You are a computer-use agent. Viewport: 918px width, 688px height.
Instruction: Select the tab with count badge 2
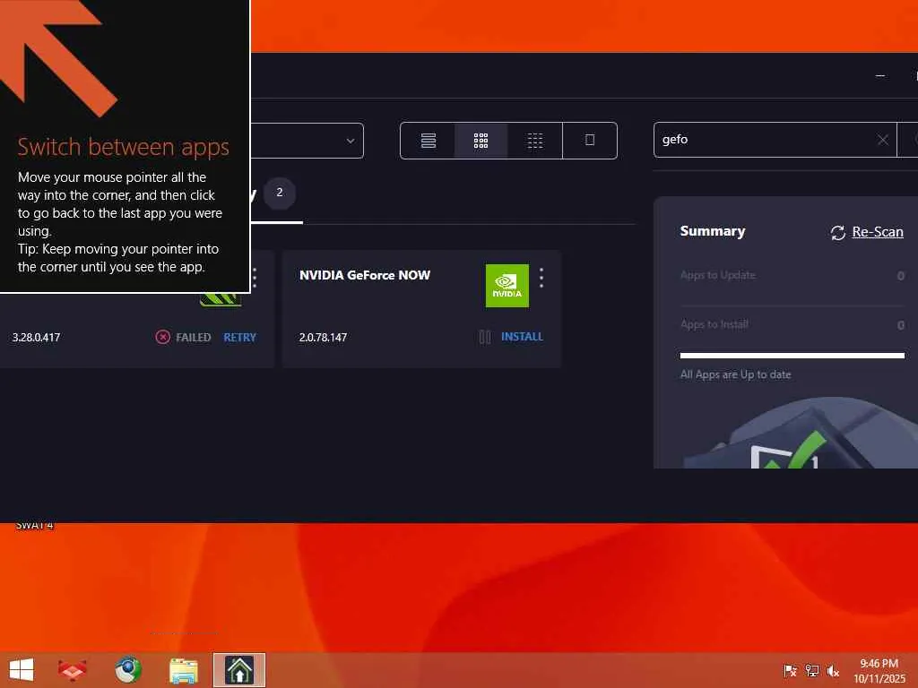click(x=276, y=193)
